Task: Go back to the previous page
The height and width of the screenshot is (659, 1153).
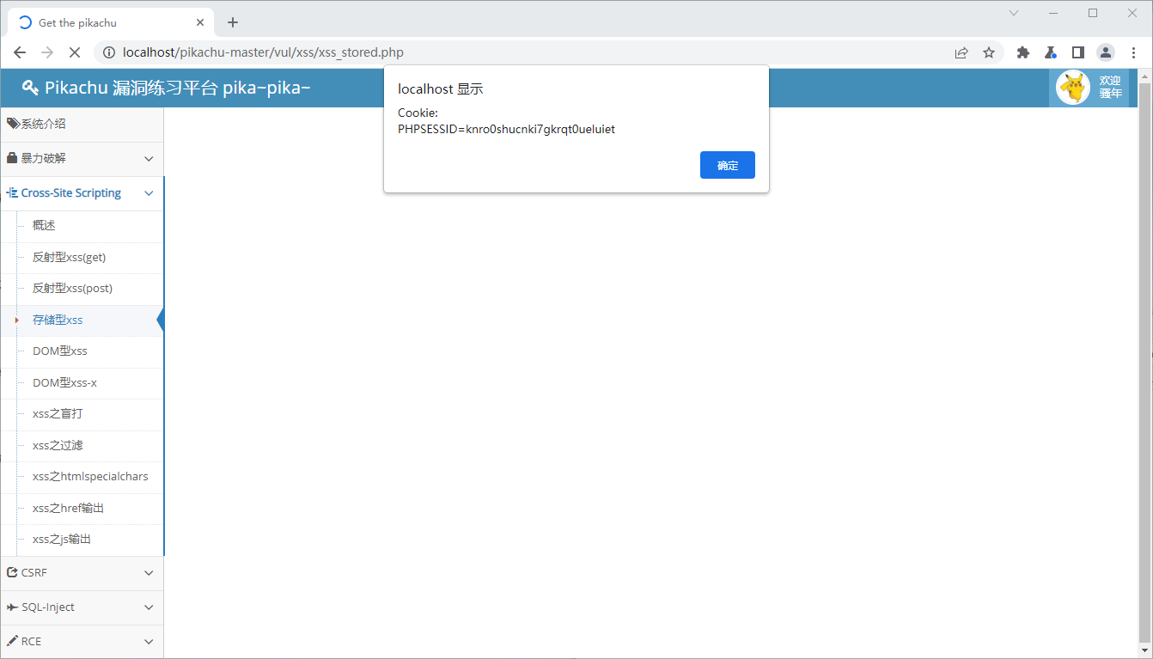Action: tap(20, 52)
